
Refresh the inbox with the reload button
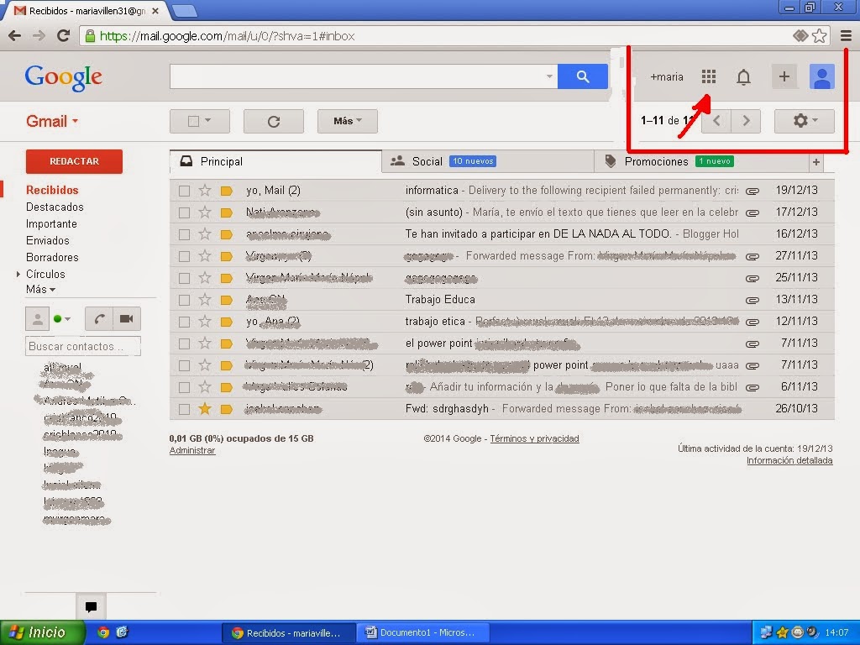(274, 121)
